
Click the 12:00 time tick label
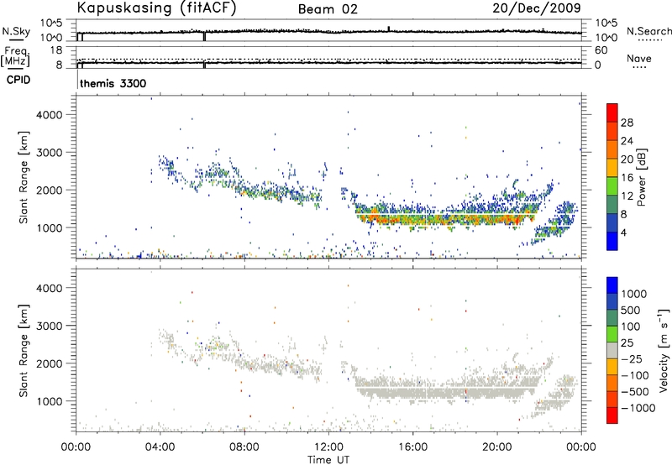pos(328,447)
